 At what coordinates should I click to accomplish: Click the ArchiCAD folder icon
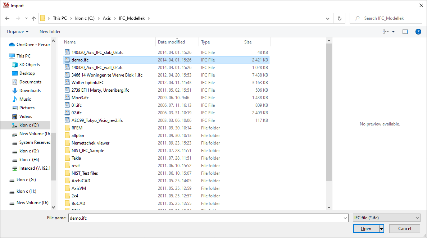[x=67, y=180]
